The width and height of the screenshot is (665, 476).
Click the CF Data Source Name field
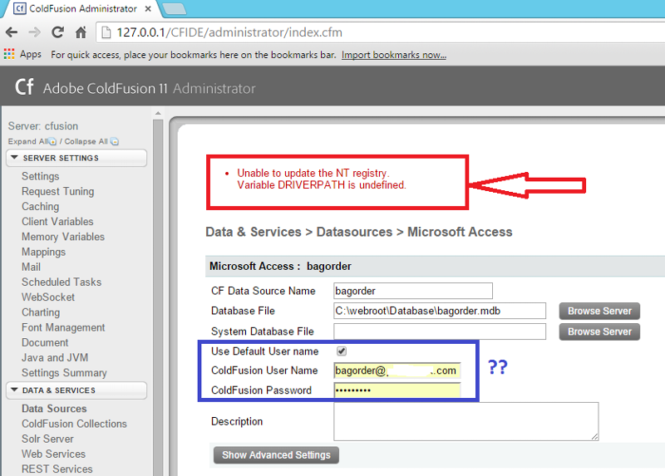(412, 291)
